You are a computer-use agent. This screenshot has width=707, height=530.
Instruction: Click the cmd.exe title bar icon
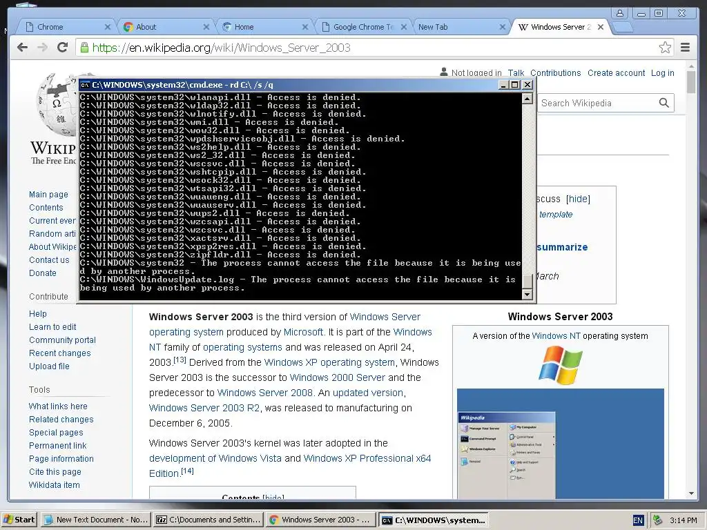click(85, 85)
